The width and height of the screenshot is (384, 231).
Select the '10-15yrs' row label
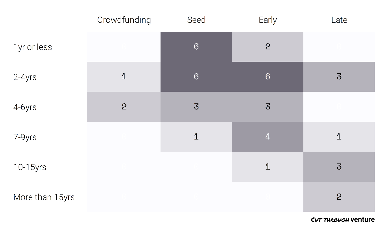[x=30, y=167]
